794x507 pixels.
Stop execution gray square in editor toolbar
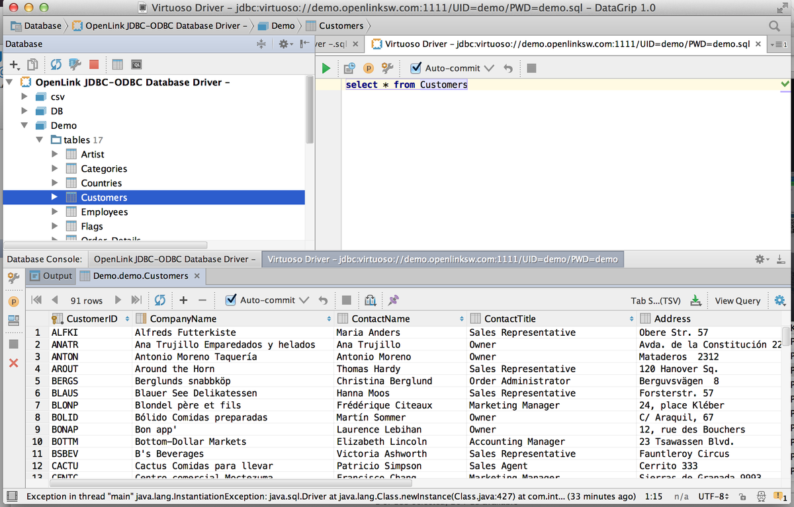[x=531, y=68]
